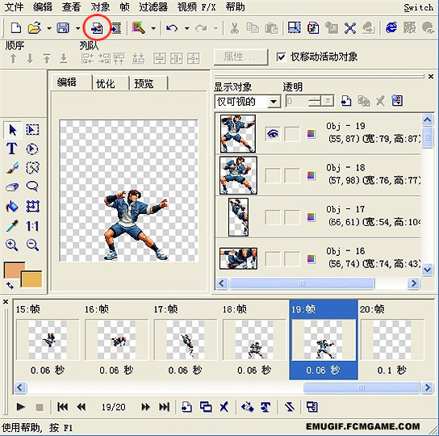This screenshot has height=436, width=439.
Task: Show Obj - 17 with the visibility box
Action: pyautogui.click(x=273, y=217)
